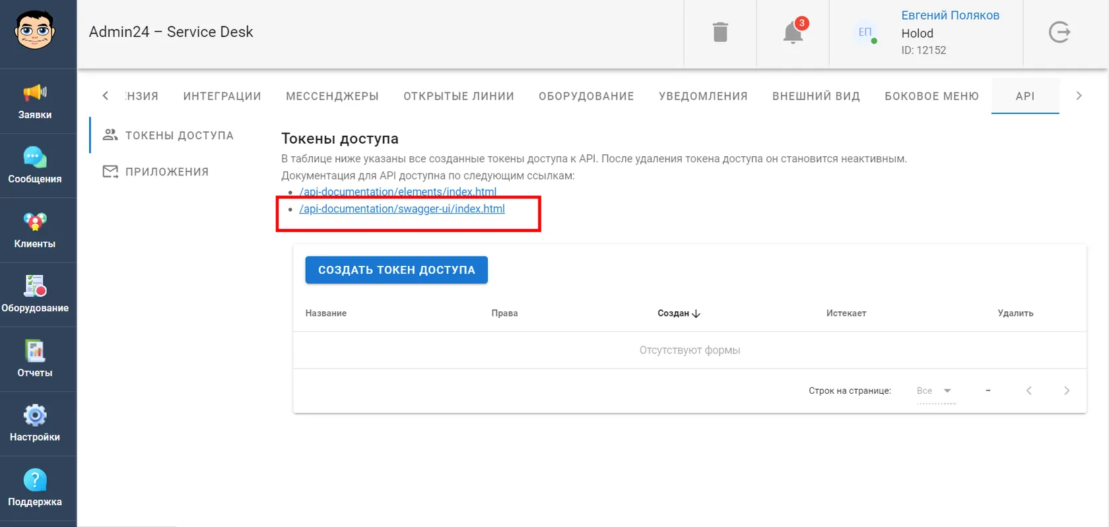The image size is (1109, 527).
Task: Open ОТКРЫТЫЕ ЛИНИИ tab
Action: pos(459,96)
